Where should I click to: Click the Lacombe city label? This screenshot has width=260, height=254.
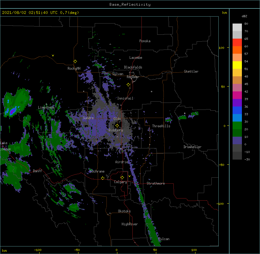(x=136, y=58)
